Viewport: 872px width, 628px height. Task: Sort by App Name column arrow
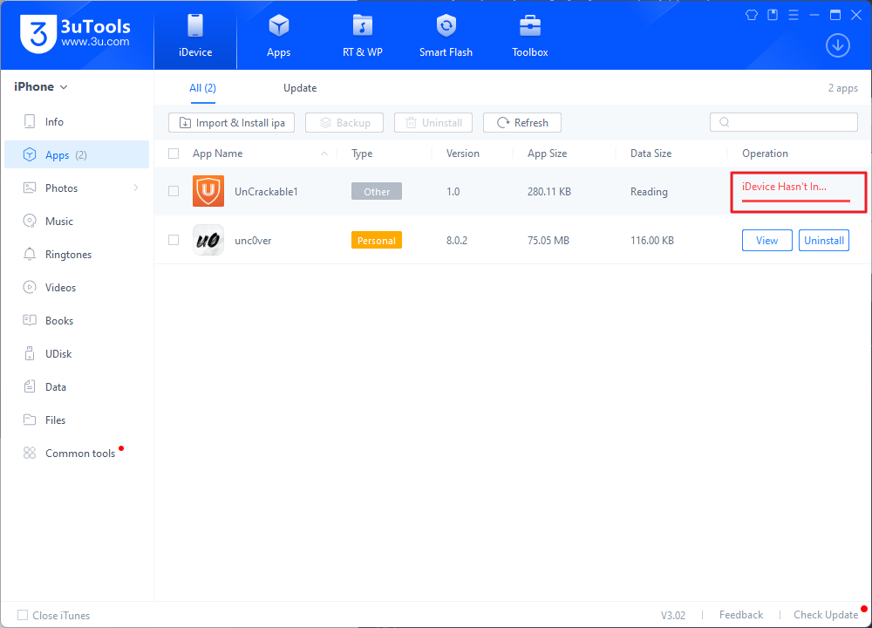(324, 154)
